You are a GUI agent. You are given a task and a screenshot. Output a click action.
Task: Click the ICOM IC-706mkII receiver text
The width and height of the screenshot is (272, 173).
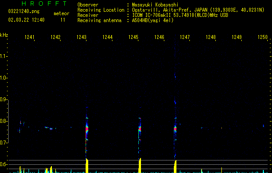point(180,15)
